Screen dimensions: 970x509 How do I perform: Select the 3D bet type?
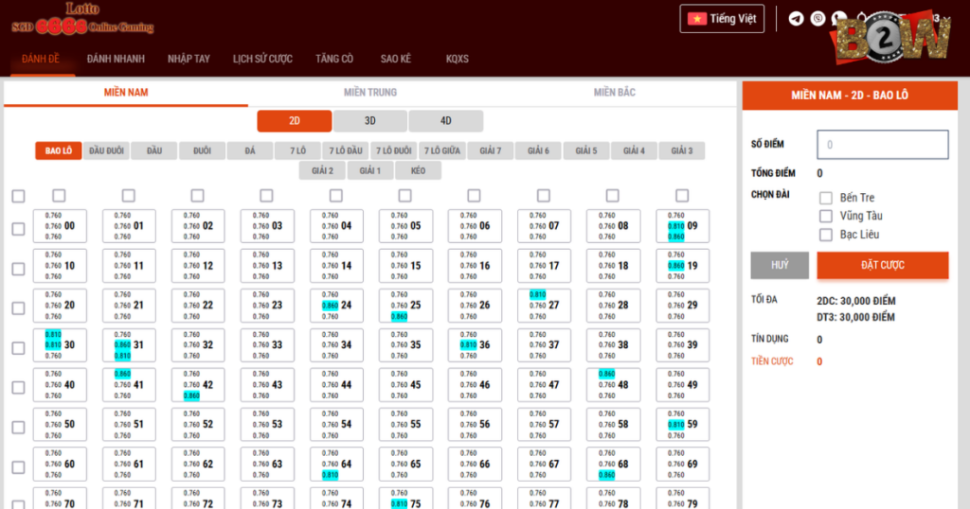pos(370,121)
